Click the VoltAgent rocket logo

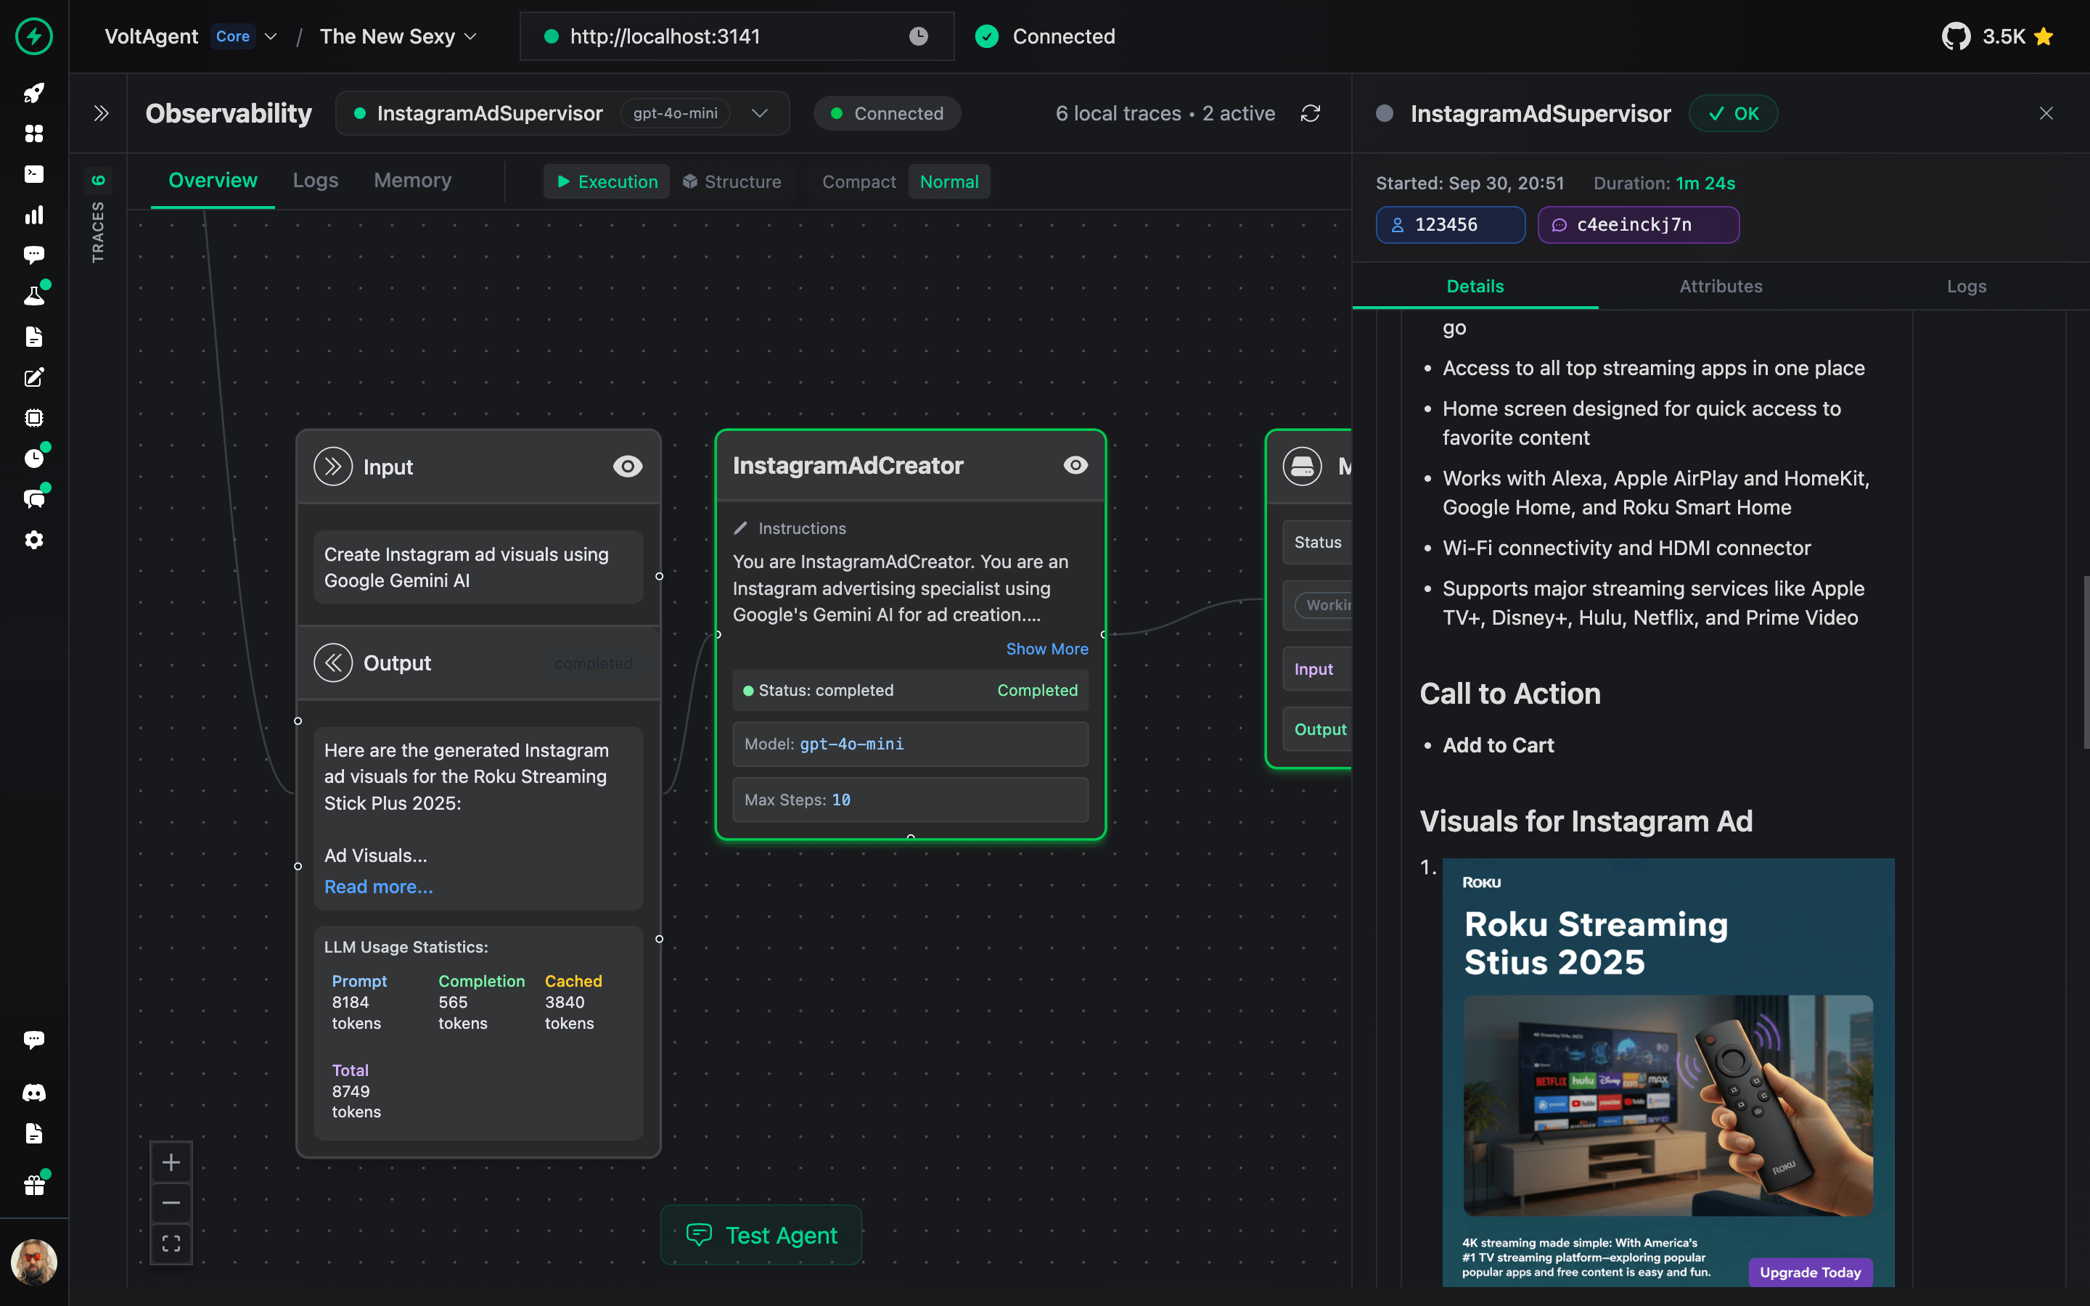33,36
